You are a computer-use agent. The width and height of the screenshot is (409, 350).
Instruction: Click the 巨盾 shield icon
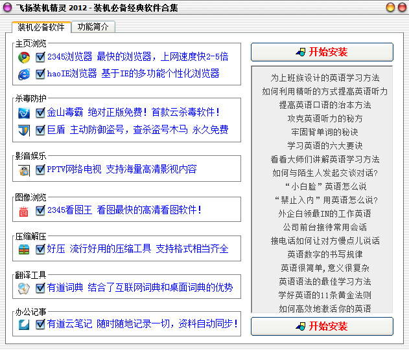pos(24,131)
